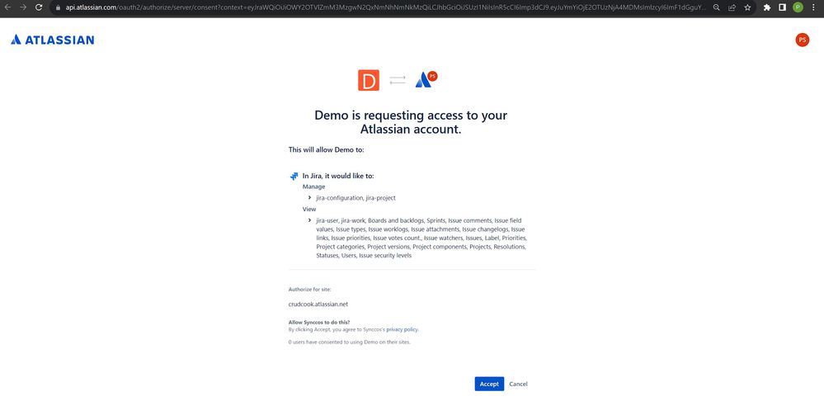824x420 pixels.
Task: Open the green Chrome profile avatar
Action: pyautogui.click(x=798, y=8)
